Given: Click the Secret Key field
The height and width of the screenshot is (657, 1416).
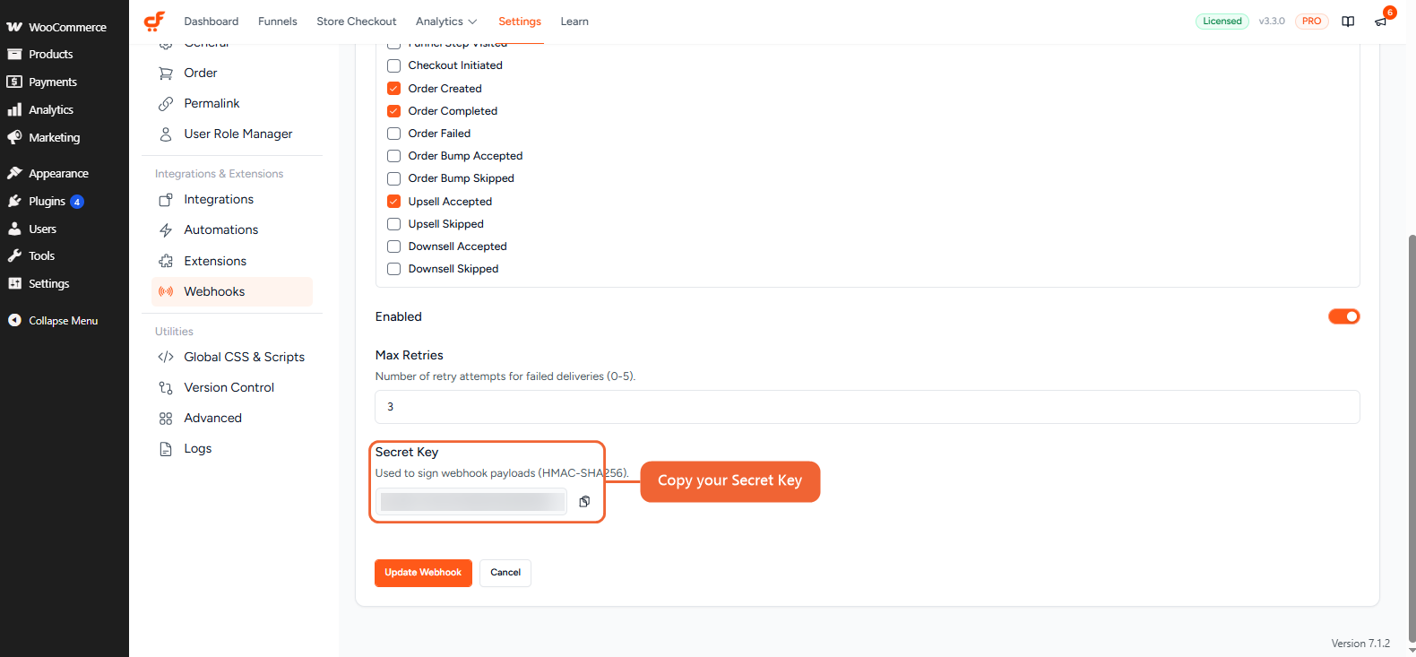Looking at the screenshot, I should point(471,502).
